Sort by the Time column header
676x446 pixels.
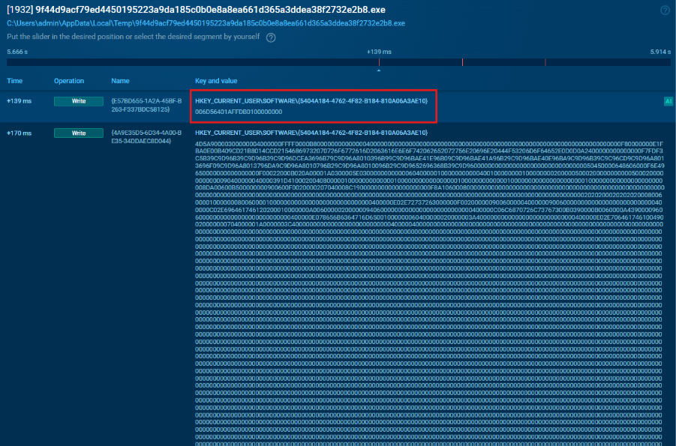[15, 81]
